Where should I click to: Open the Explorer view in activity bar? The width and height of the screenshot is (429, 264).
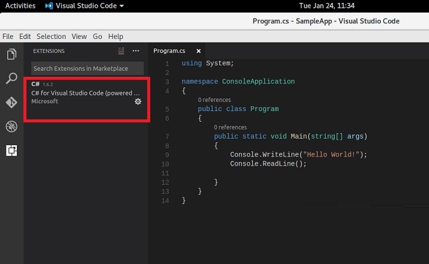click(11, 55)
